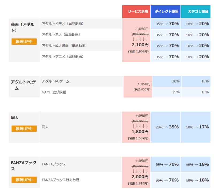Click the 動画（アダルト） category heading
Image resolution: width=214 pixels, height=190 pixels.
(x=24, y=27)
